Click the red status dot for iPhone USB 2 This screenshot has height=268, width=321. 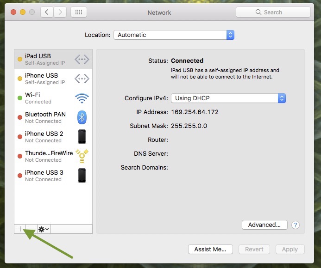(20, 137)
